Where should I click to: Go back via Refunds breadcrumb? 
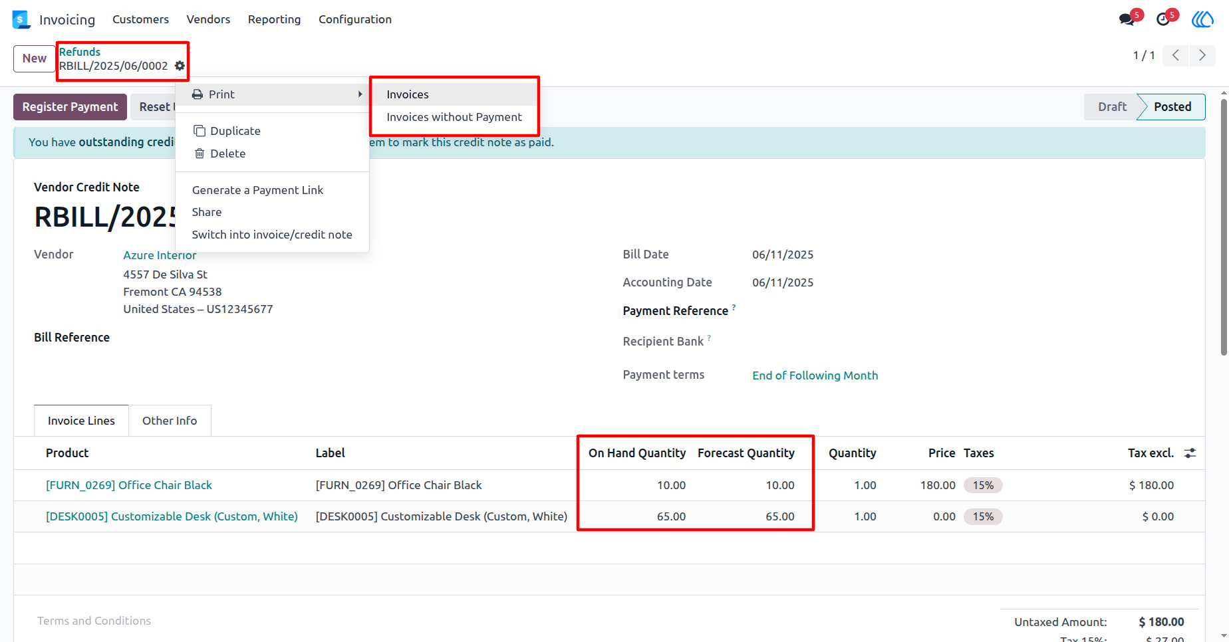coord(80,52)
